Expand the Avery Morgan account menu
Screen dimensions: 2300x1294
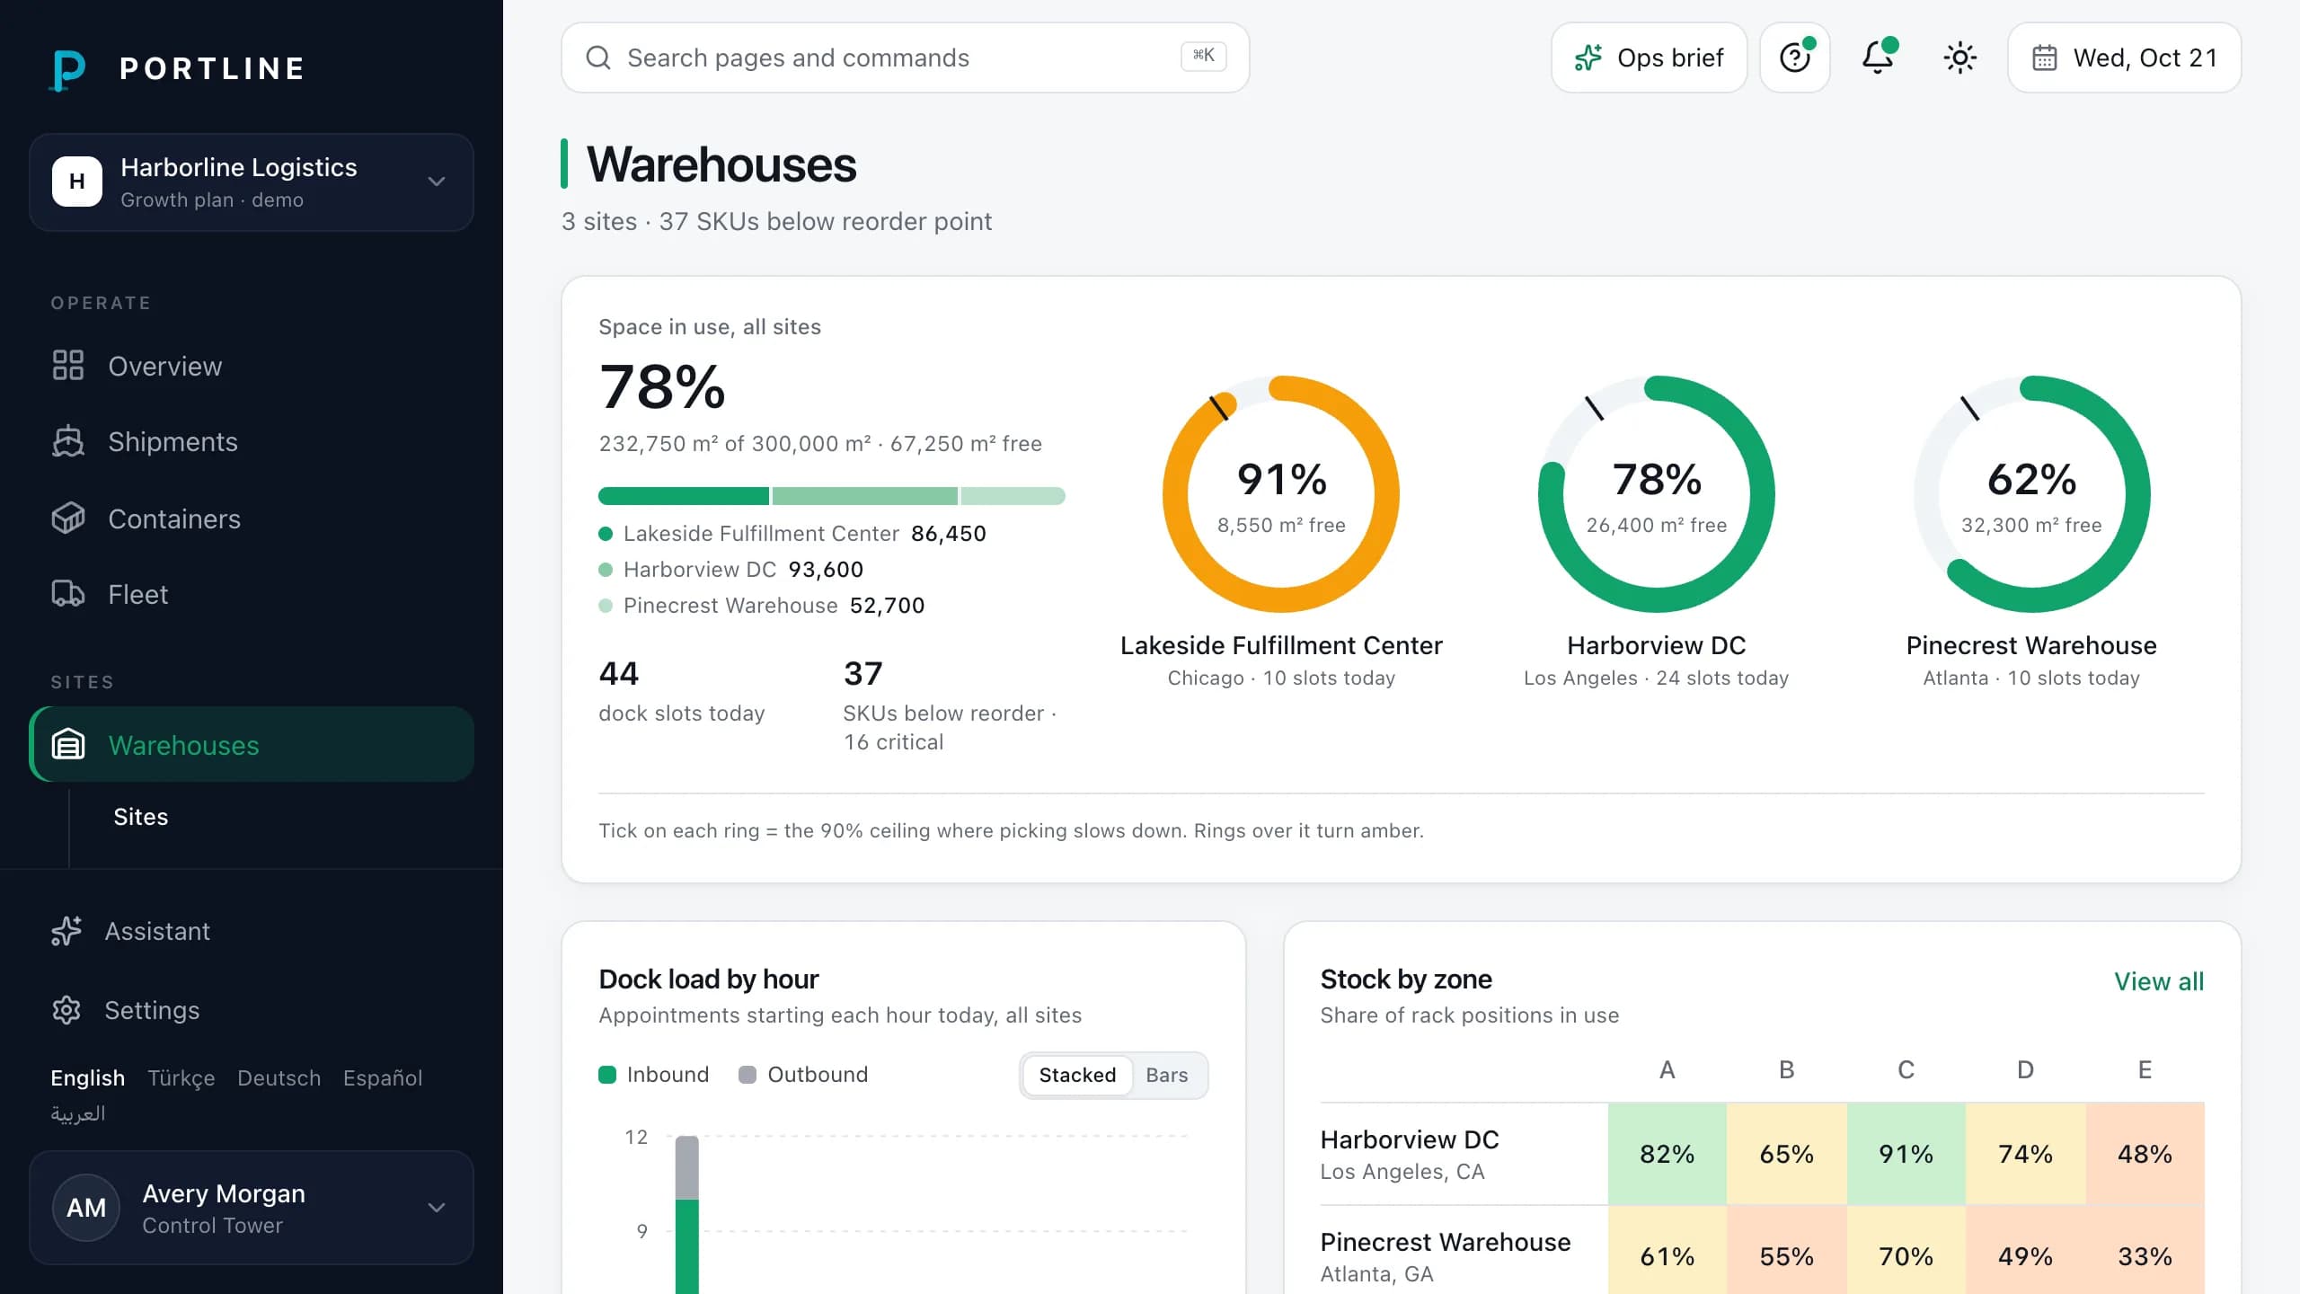pyautogui.click(x=252, y=1208)
